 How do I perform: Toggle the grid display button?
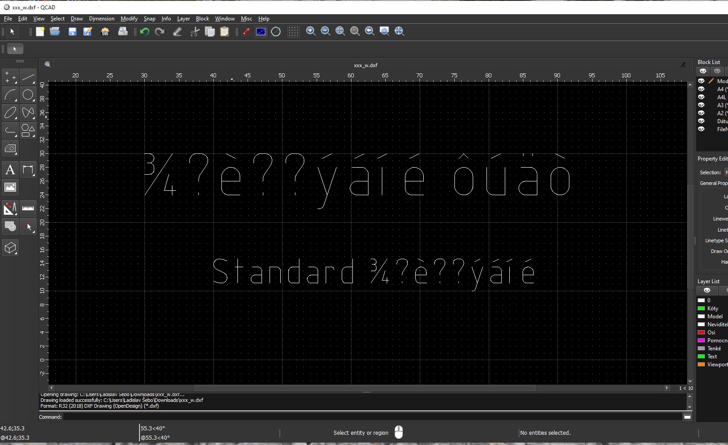click(293, 32)
